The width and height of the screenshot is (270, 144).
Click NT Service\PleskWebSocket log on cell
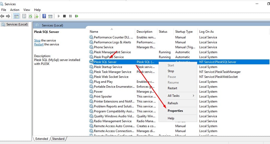218,77
